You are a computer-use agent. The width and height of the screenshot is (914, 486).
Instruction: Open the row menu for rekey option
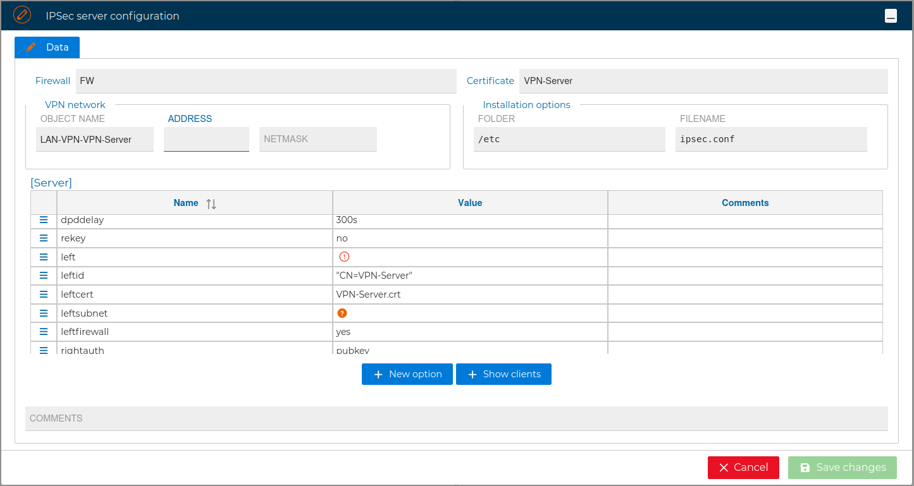coord(43,238)
